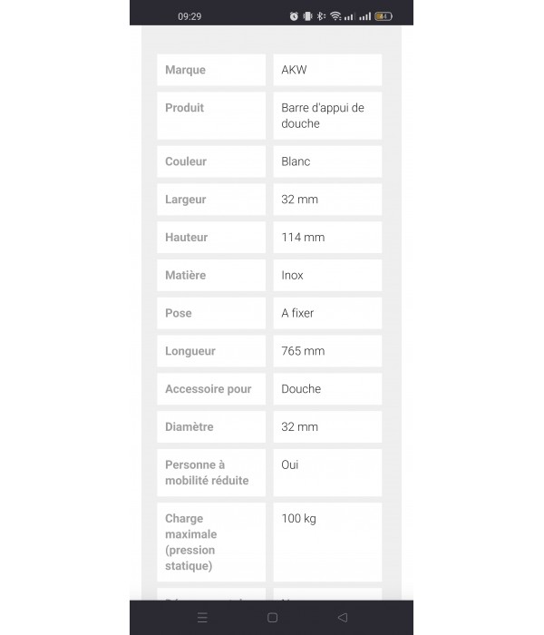The height and width of the screenshot is (635, 544).
Task: Tap the Marque label cell
Action: point(211,70)
